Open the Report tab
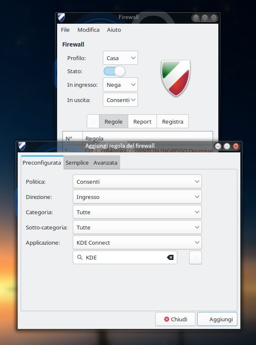The width and height of the screenshot is (256, 345). pyautogui.click(x=142, y=121)
